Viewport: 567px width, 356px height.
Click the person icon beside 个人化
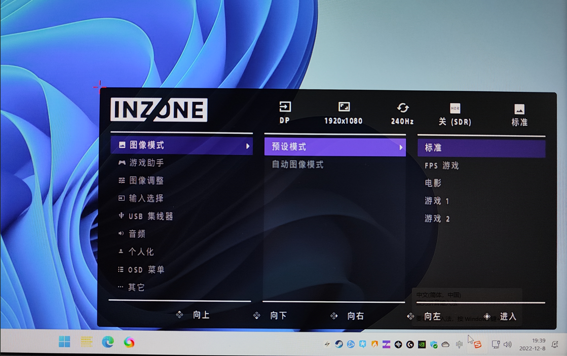[121, 251]
